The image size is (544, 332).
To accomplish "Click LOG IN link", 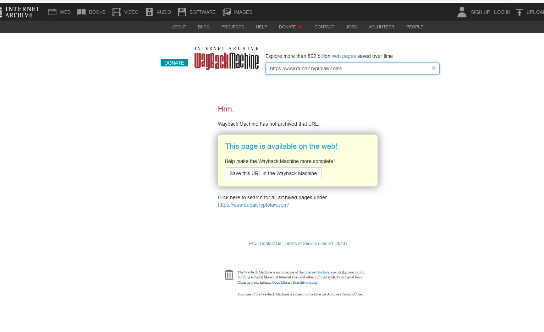I will click(x=502, y=12).
